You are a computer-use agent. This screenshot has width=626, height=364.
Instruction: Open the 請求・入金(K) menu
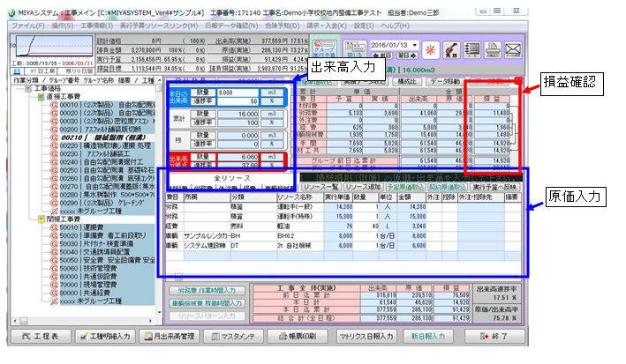coord(327,26)
